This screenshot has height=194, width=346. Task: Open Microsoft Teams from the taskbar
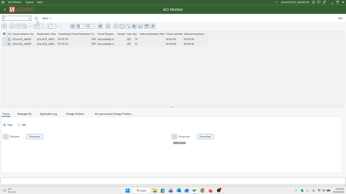(171, 190)
